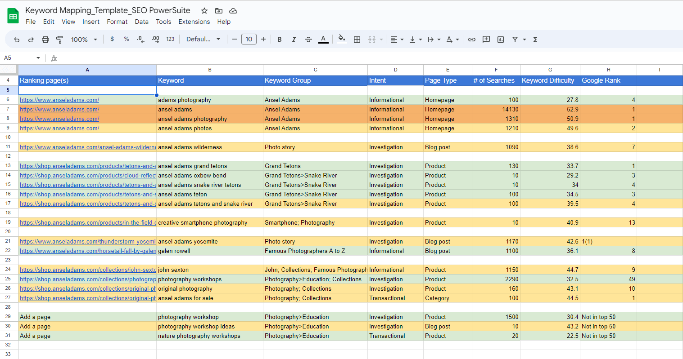Select column C header
The width and height of the screenshot is (683, 359).
pos(315,70)
